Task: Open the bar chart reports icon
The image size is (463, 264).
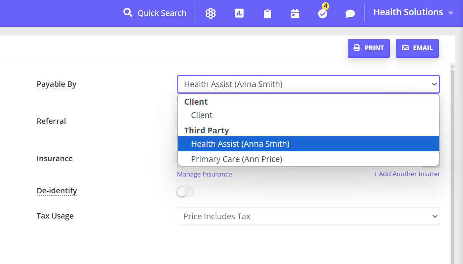Action: (239, 13)
